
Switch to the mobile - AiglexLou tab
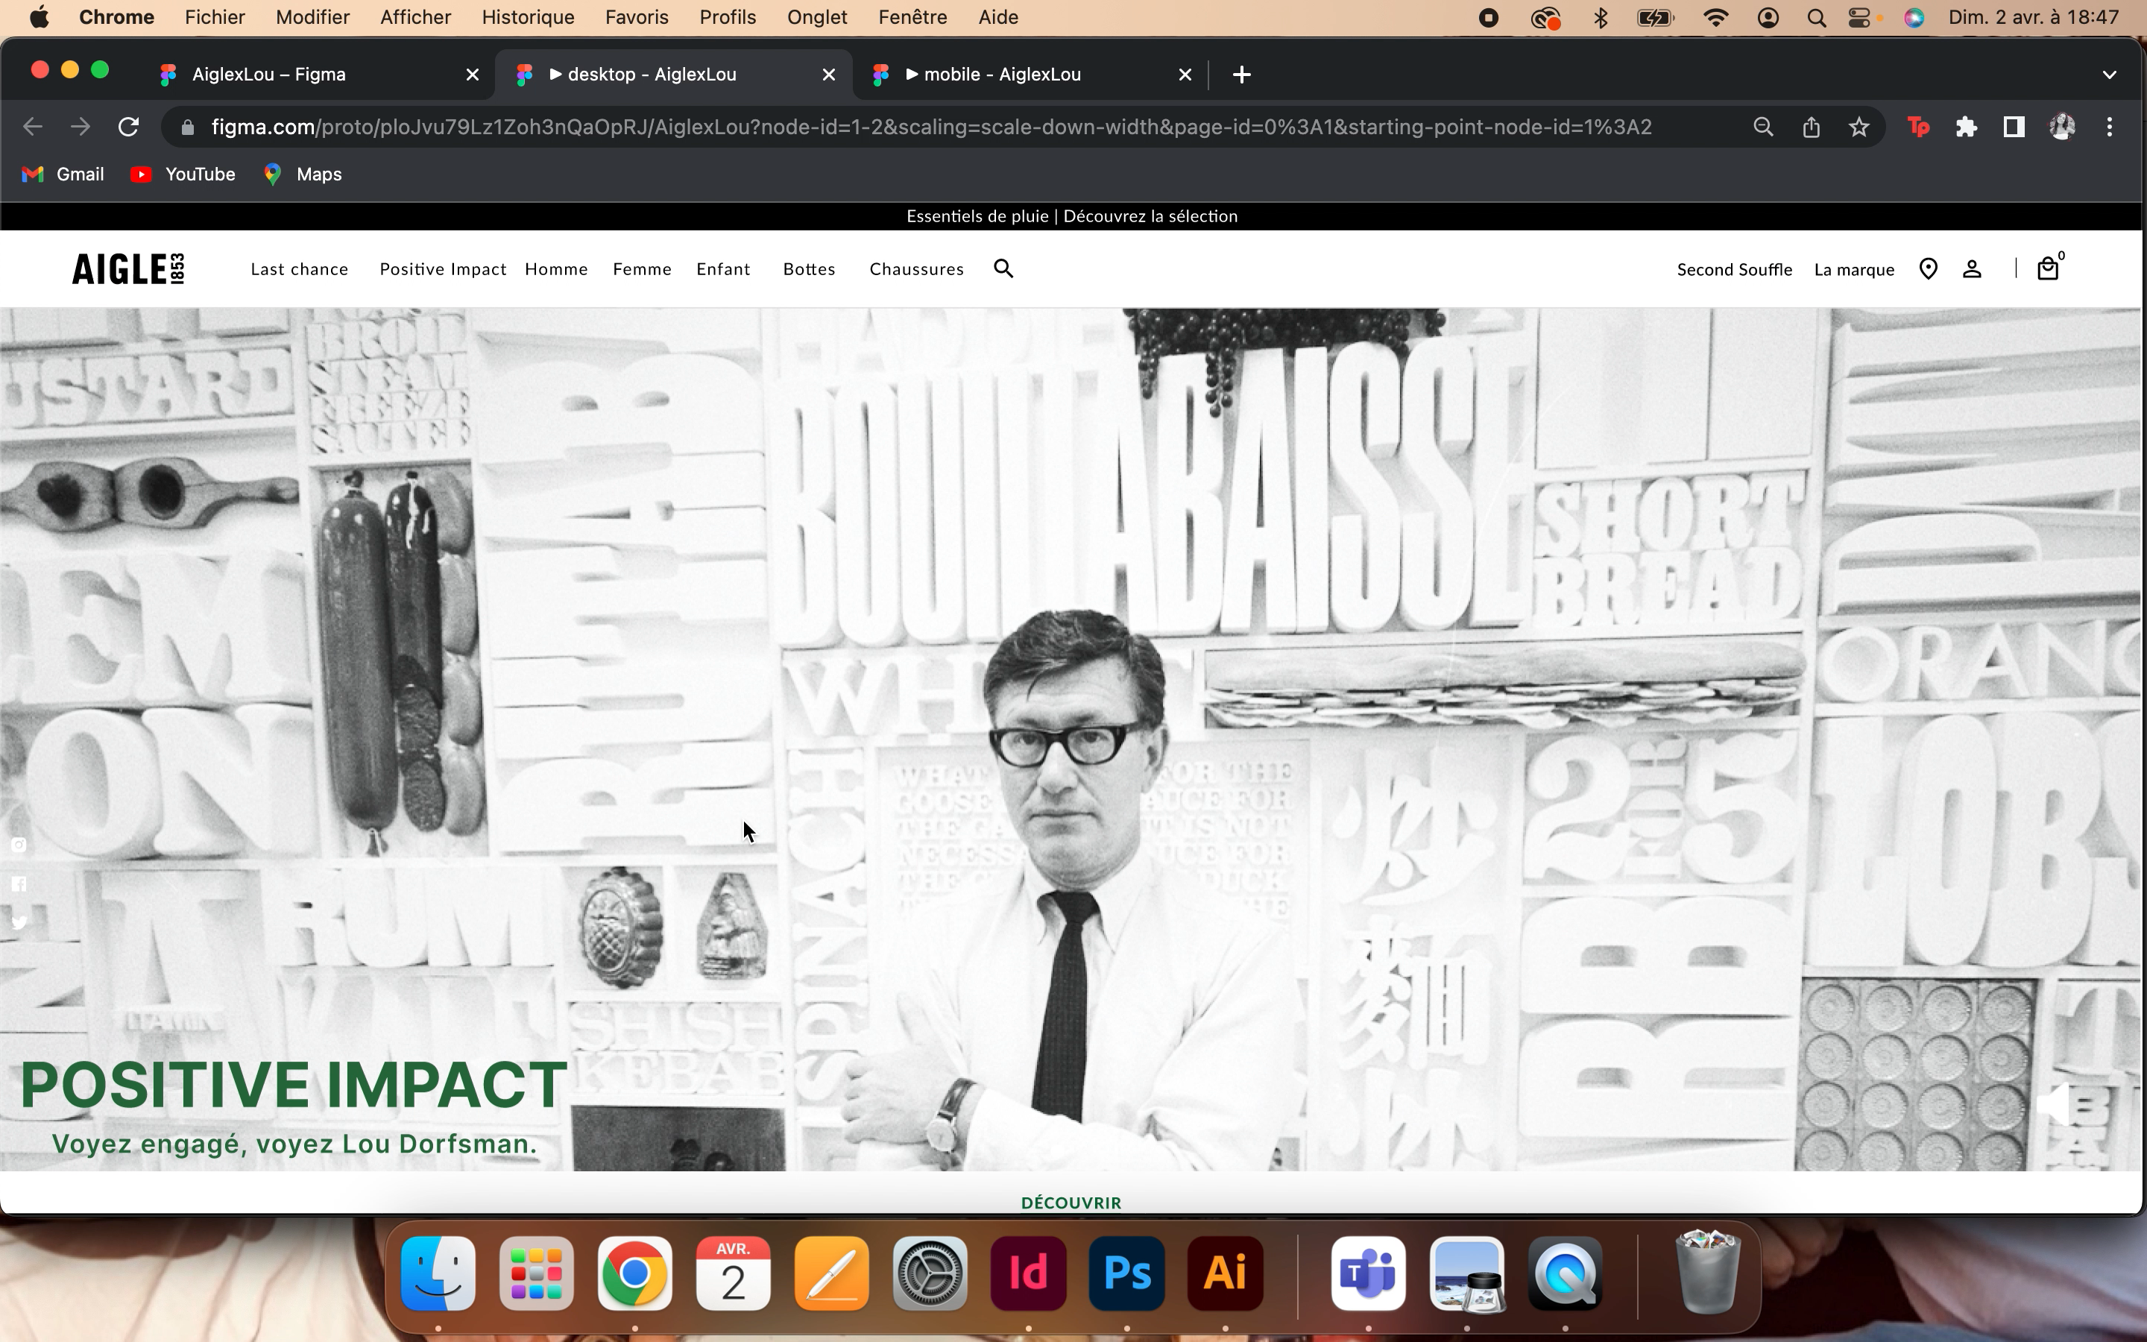pyautogui.click(x=1003, y=75)
